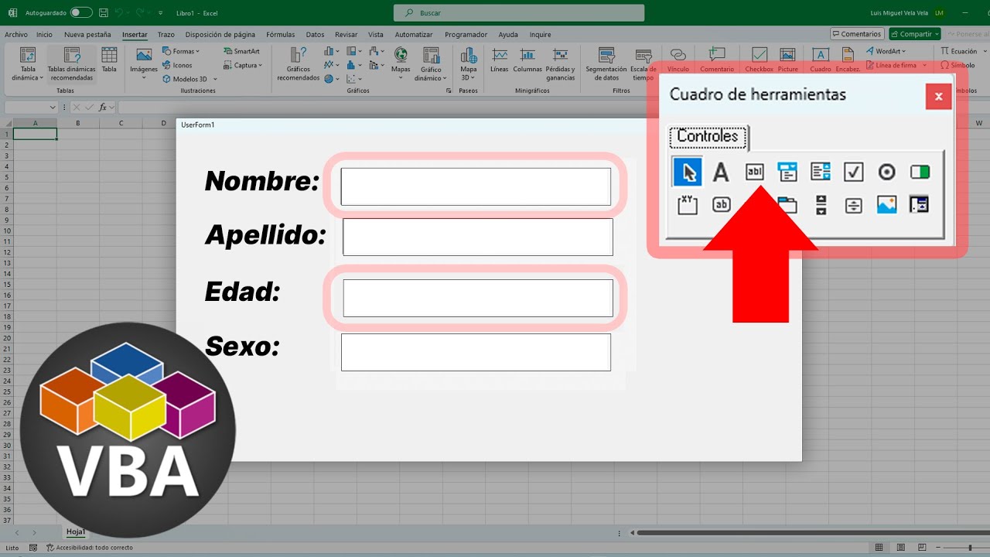Click the Image control in the toolbox
This screenshot has width=990, height=557.
[x=886, y=205]
